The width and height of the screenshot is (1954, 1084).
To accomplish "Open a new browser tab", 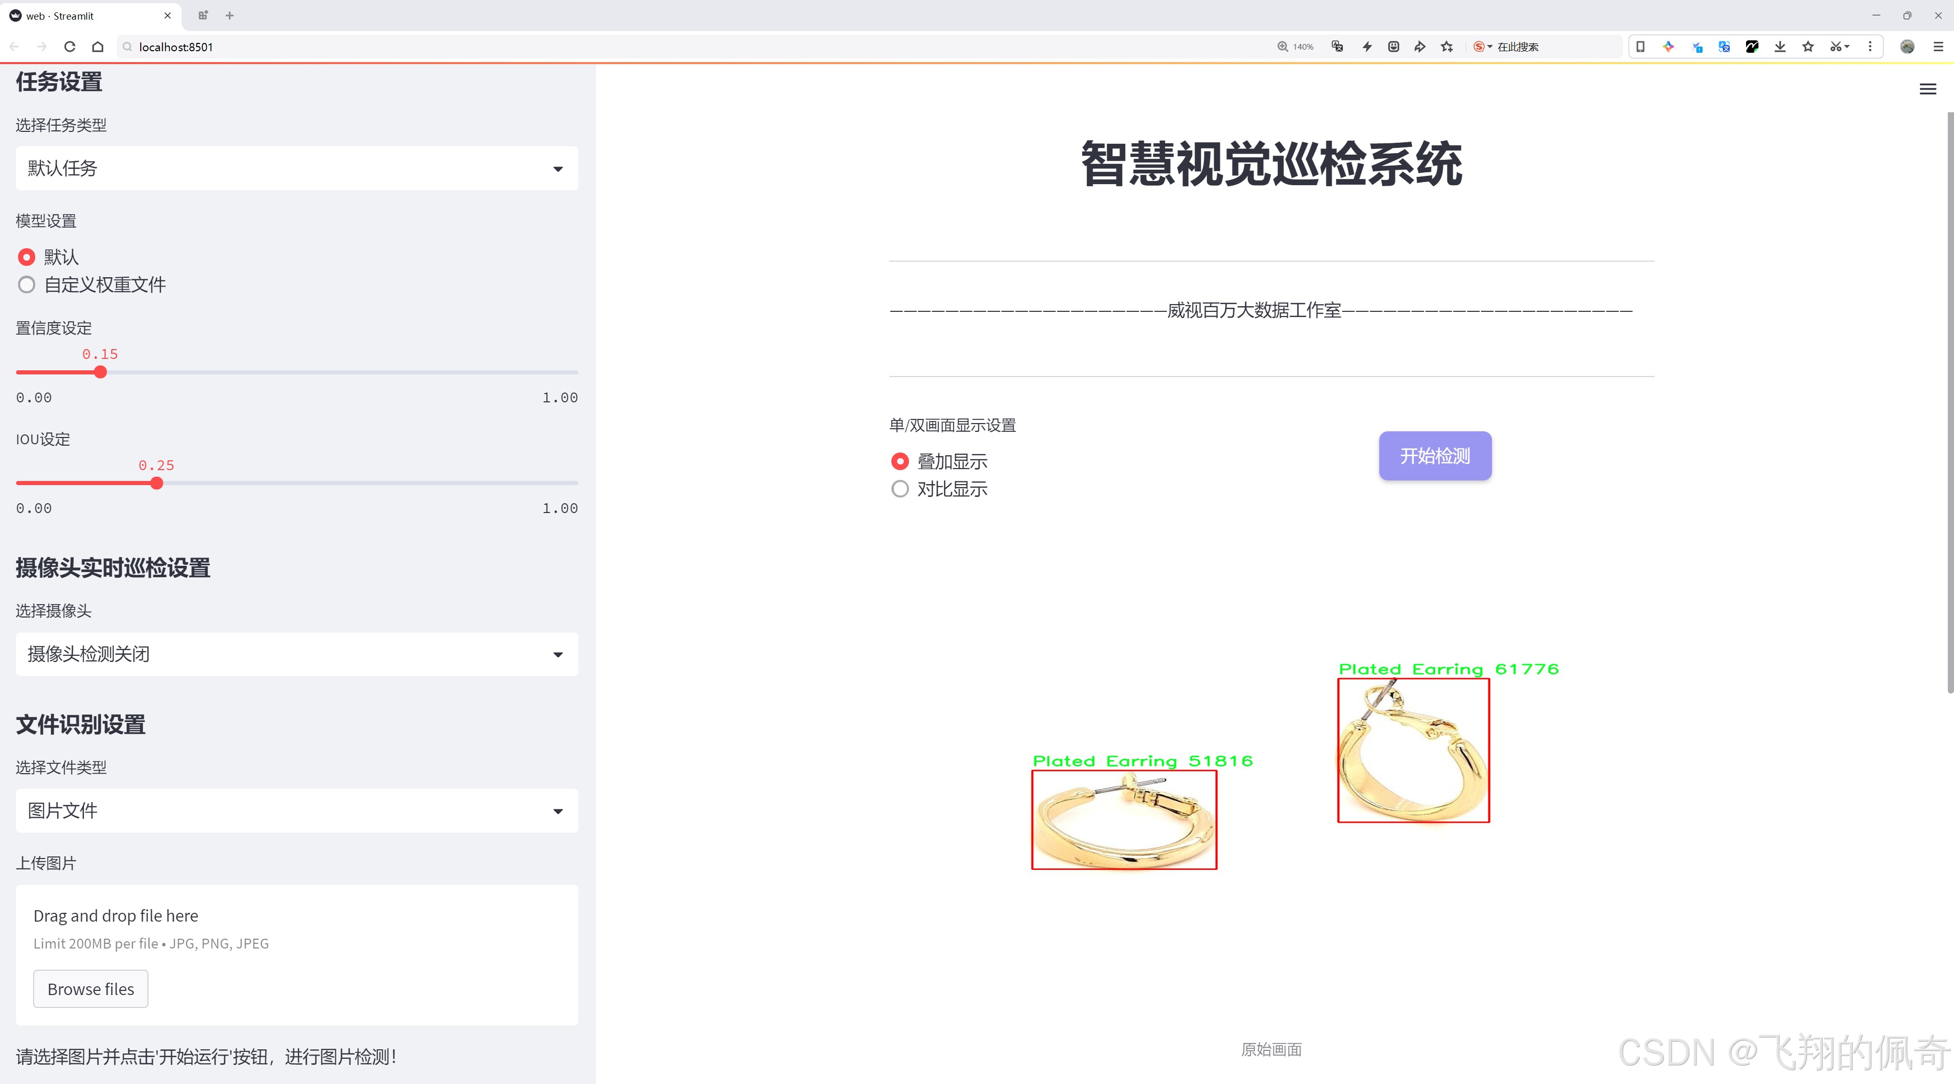I will click(x=230, y=15).
